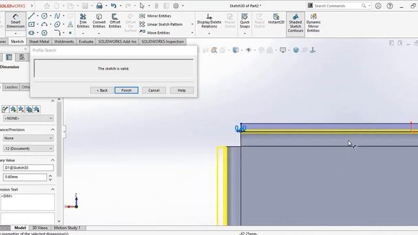
Task: Select the sketch Text tool
Action: coord(70,25)
